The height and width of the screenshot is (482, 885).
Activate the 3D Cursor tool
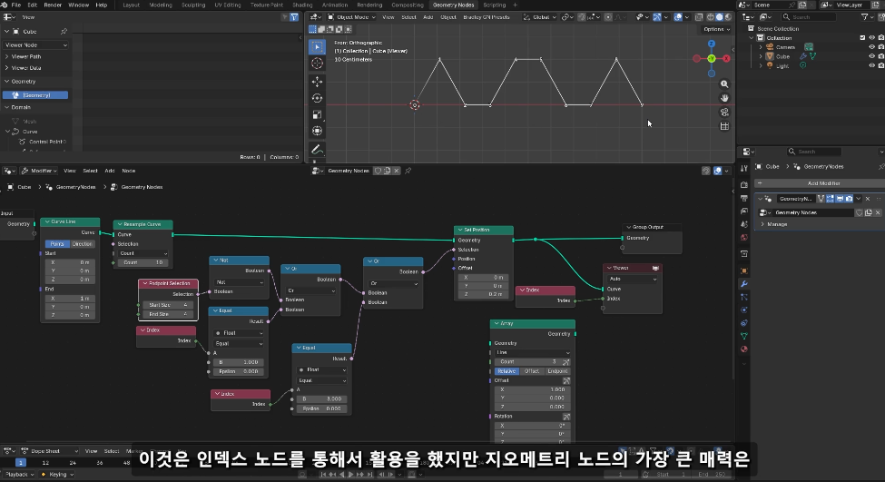tap(317, 64)
